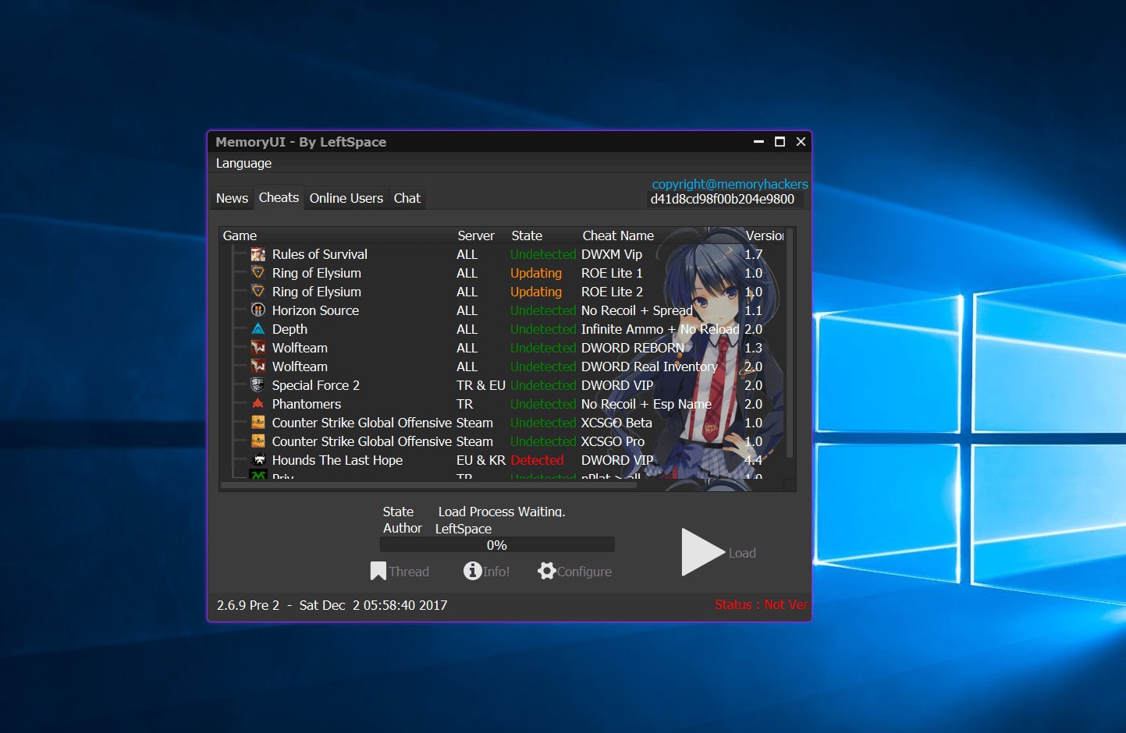
Task: Click the DWXM Vip cheat name
Action: [612, 254]
